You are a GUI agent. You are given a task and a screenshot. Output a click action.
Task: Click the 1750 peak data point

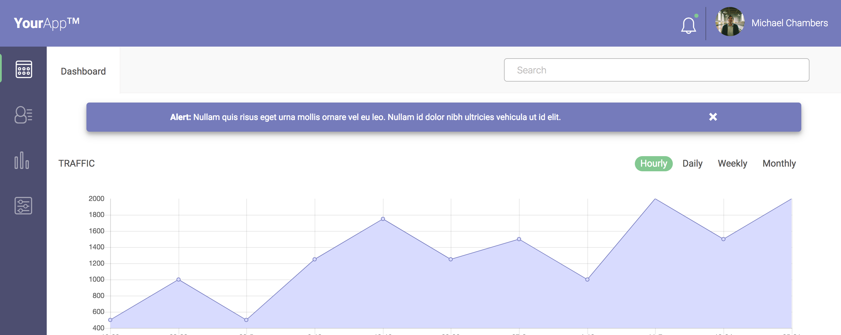pyautogui.click(x=383, y=219)
